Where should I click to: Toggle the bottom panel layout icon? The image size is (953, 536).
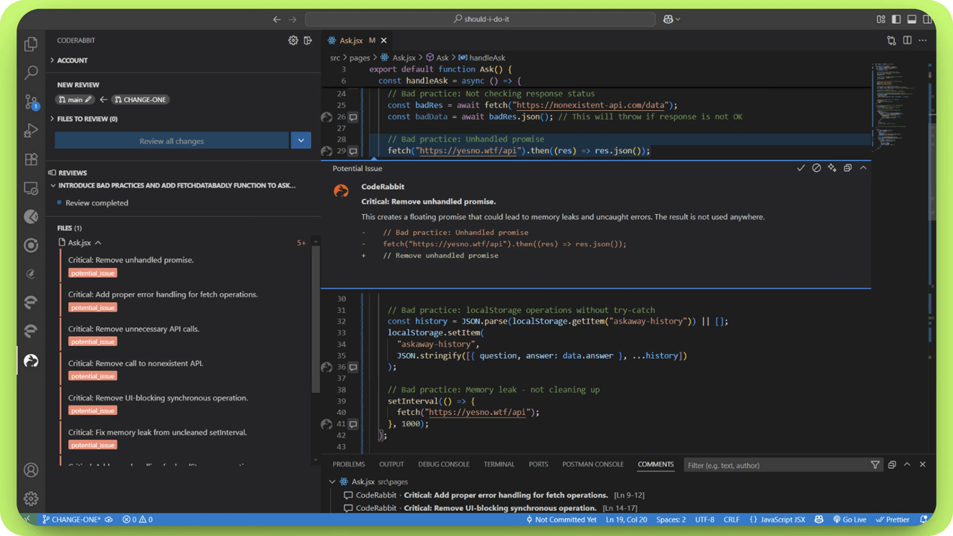911,19
